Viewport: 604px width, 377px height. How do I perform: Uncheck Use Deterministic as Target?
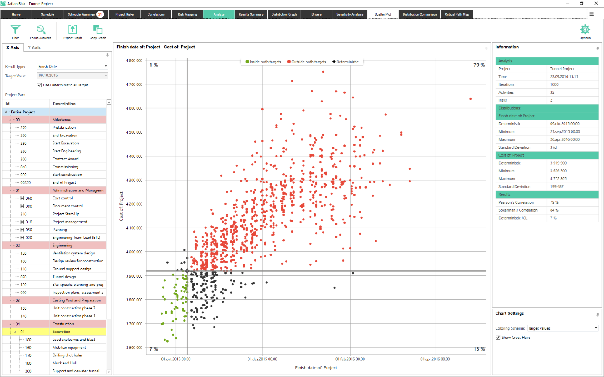(39, 85)
